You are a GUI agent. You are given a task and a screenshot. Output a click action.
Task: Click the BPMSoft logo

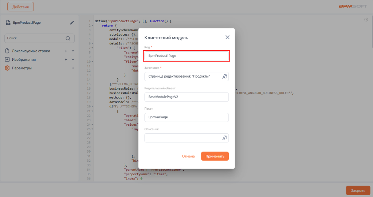pos(353,6)
